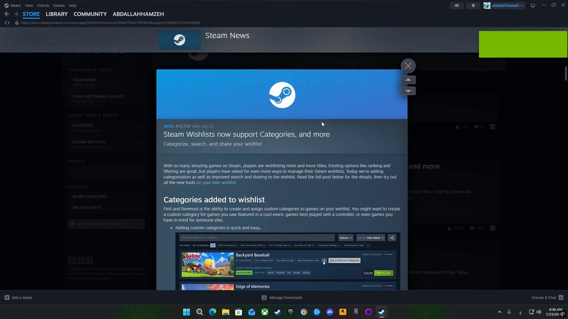This screenshot has width=568, height=319.
Task: Open the Games menu
Action: click(x=59, y=6)
